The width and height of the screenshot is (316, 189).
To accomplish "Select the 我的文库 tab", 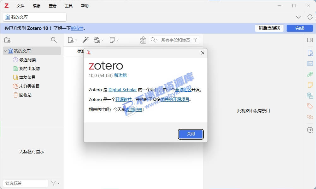I will pos(35,17).
